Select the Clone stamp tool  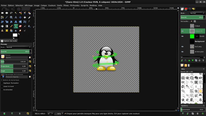pos(2,30)
